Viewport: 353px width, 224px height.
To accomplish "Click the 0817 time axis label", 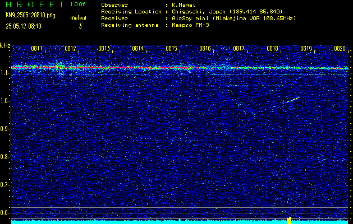I will click(239, 49).
